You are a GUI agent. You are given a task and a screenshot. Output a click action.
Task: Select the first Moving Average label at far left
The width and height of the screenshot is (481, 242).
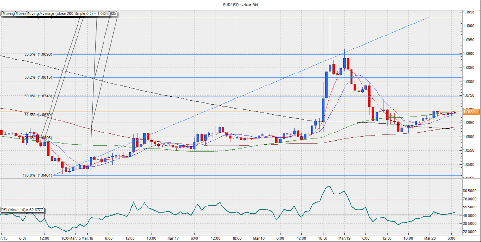8,14
